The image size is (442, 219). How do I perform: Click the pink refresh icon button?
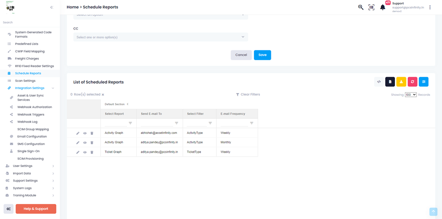pyautogui.click(x=412, y=82)
